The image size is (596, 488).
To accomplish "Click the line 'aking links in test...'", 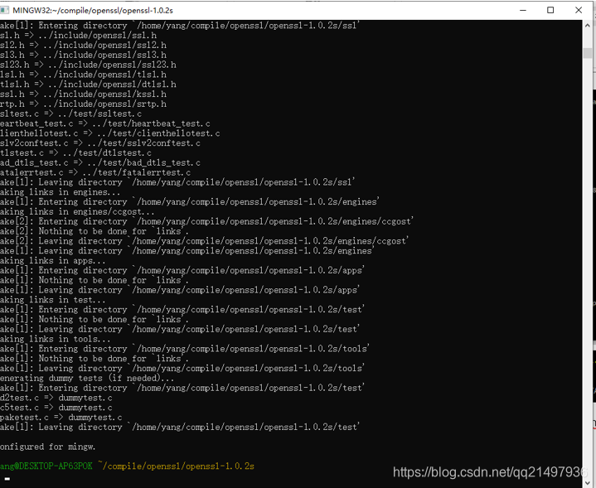I will click(52, 300).
